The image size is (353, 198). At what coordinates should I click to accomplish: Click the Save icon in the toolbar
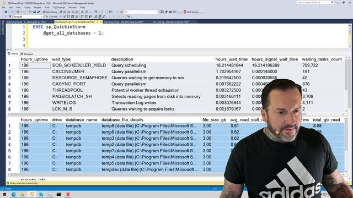point(34,12)
